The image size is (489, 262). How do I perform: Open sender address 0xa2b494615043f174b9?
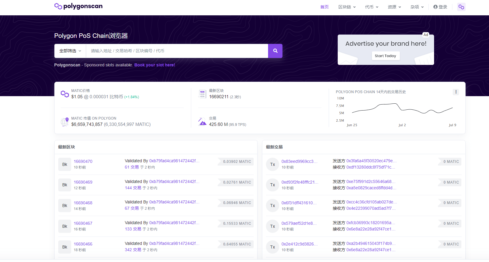371,243
